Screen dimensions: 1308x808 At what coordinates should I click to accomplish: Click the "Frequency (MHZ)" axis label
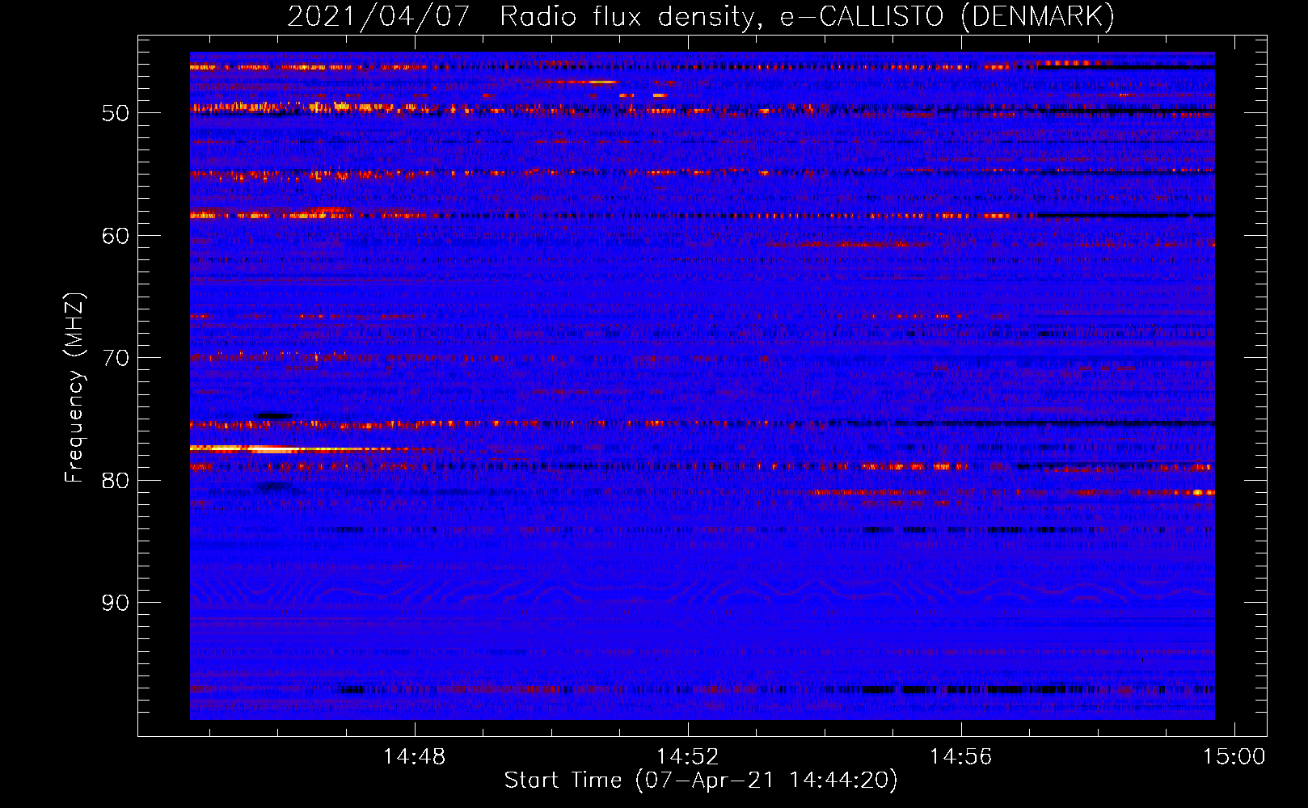tap(74, 388)
